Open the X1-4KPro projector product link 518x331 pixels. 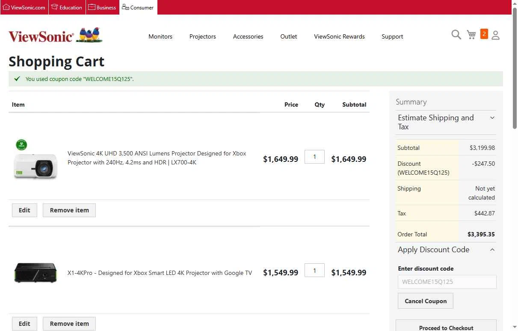coord(160,273)
